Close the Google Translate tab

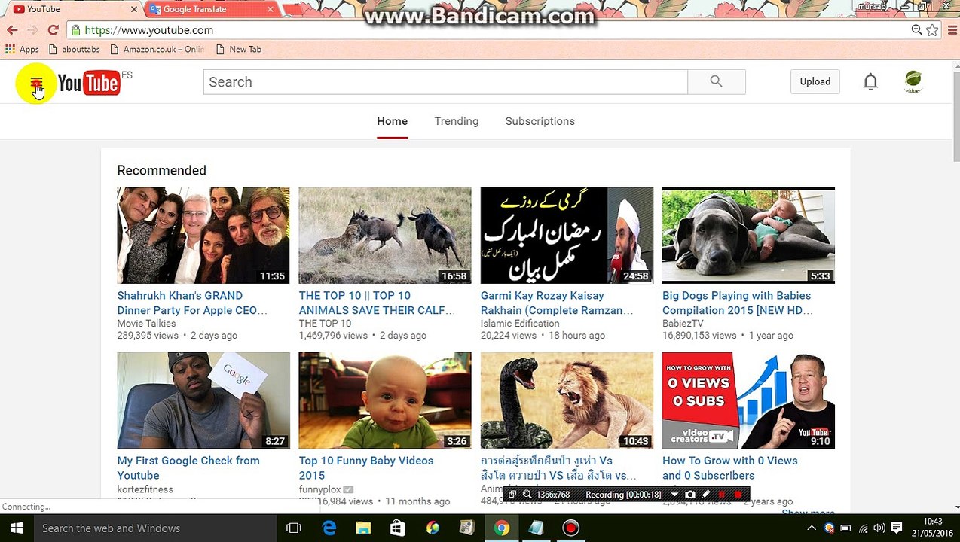[271, 9]
